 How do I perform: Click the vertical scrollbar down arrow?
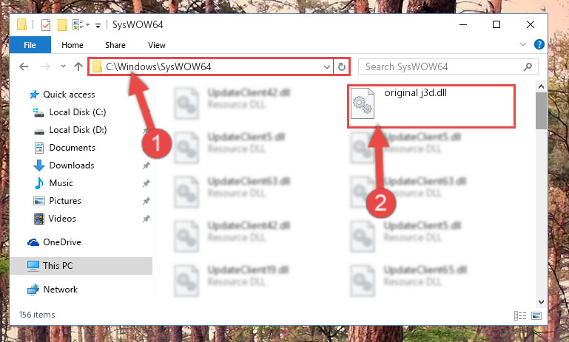[541, 301]
